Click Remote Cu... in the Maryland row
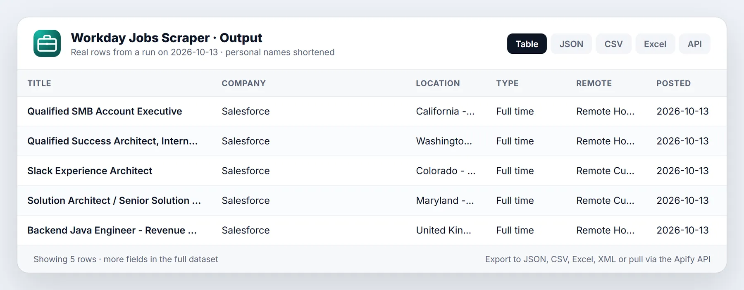 tap(605, 201)
